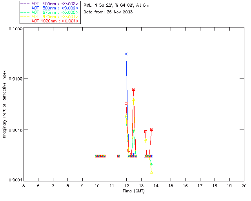Click the x-axis tick label 8
The image size is (251, 201).
68,186
